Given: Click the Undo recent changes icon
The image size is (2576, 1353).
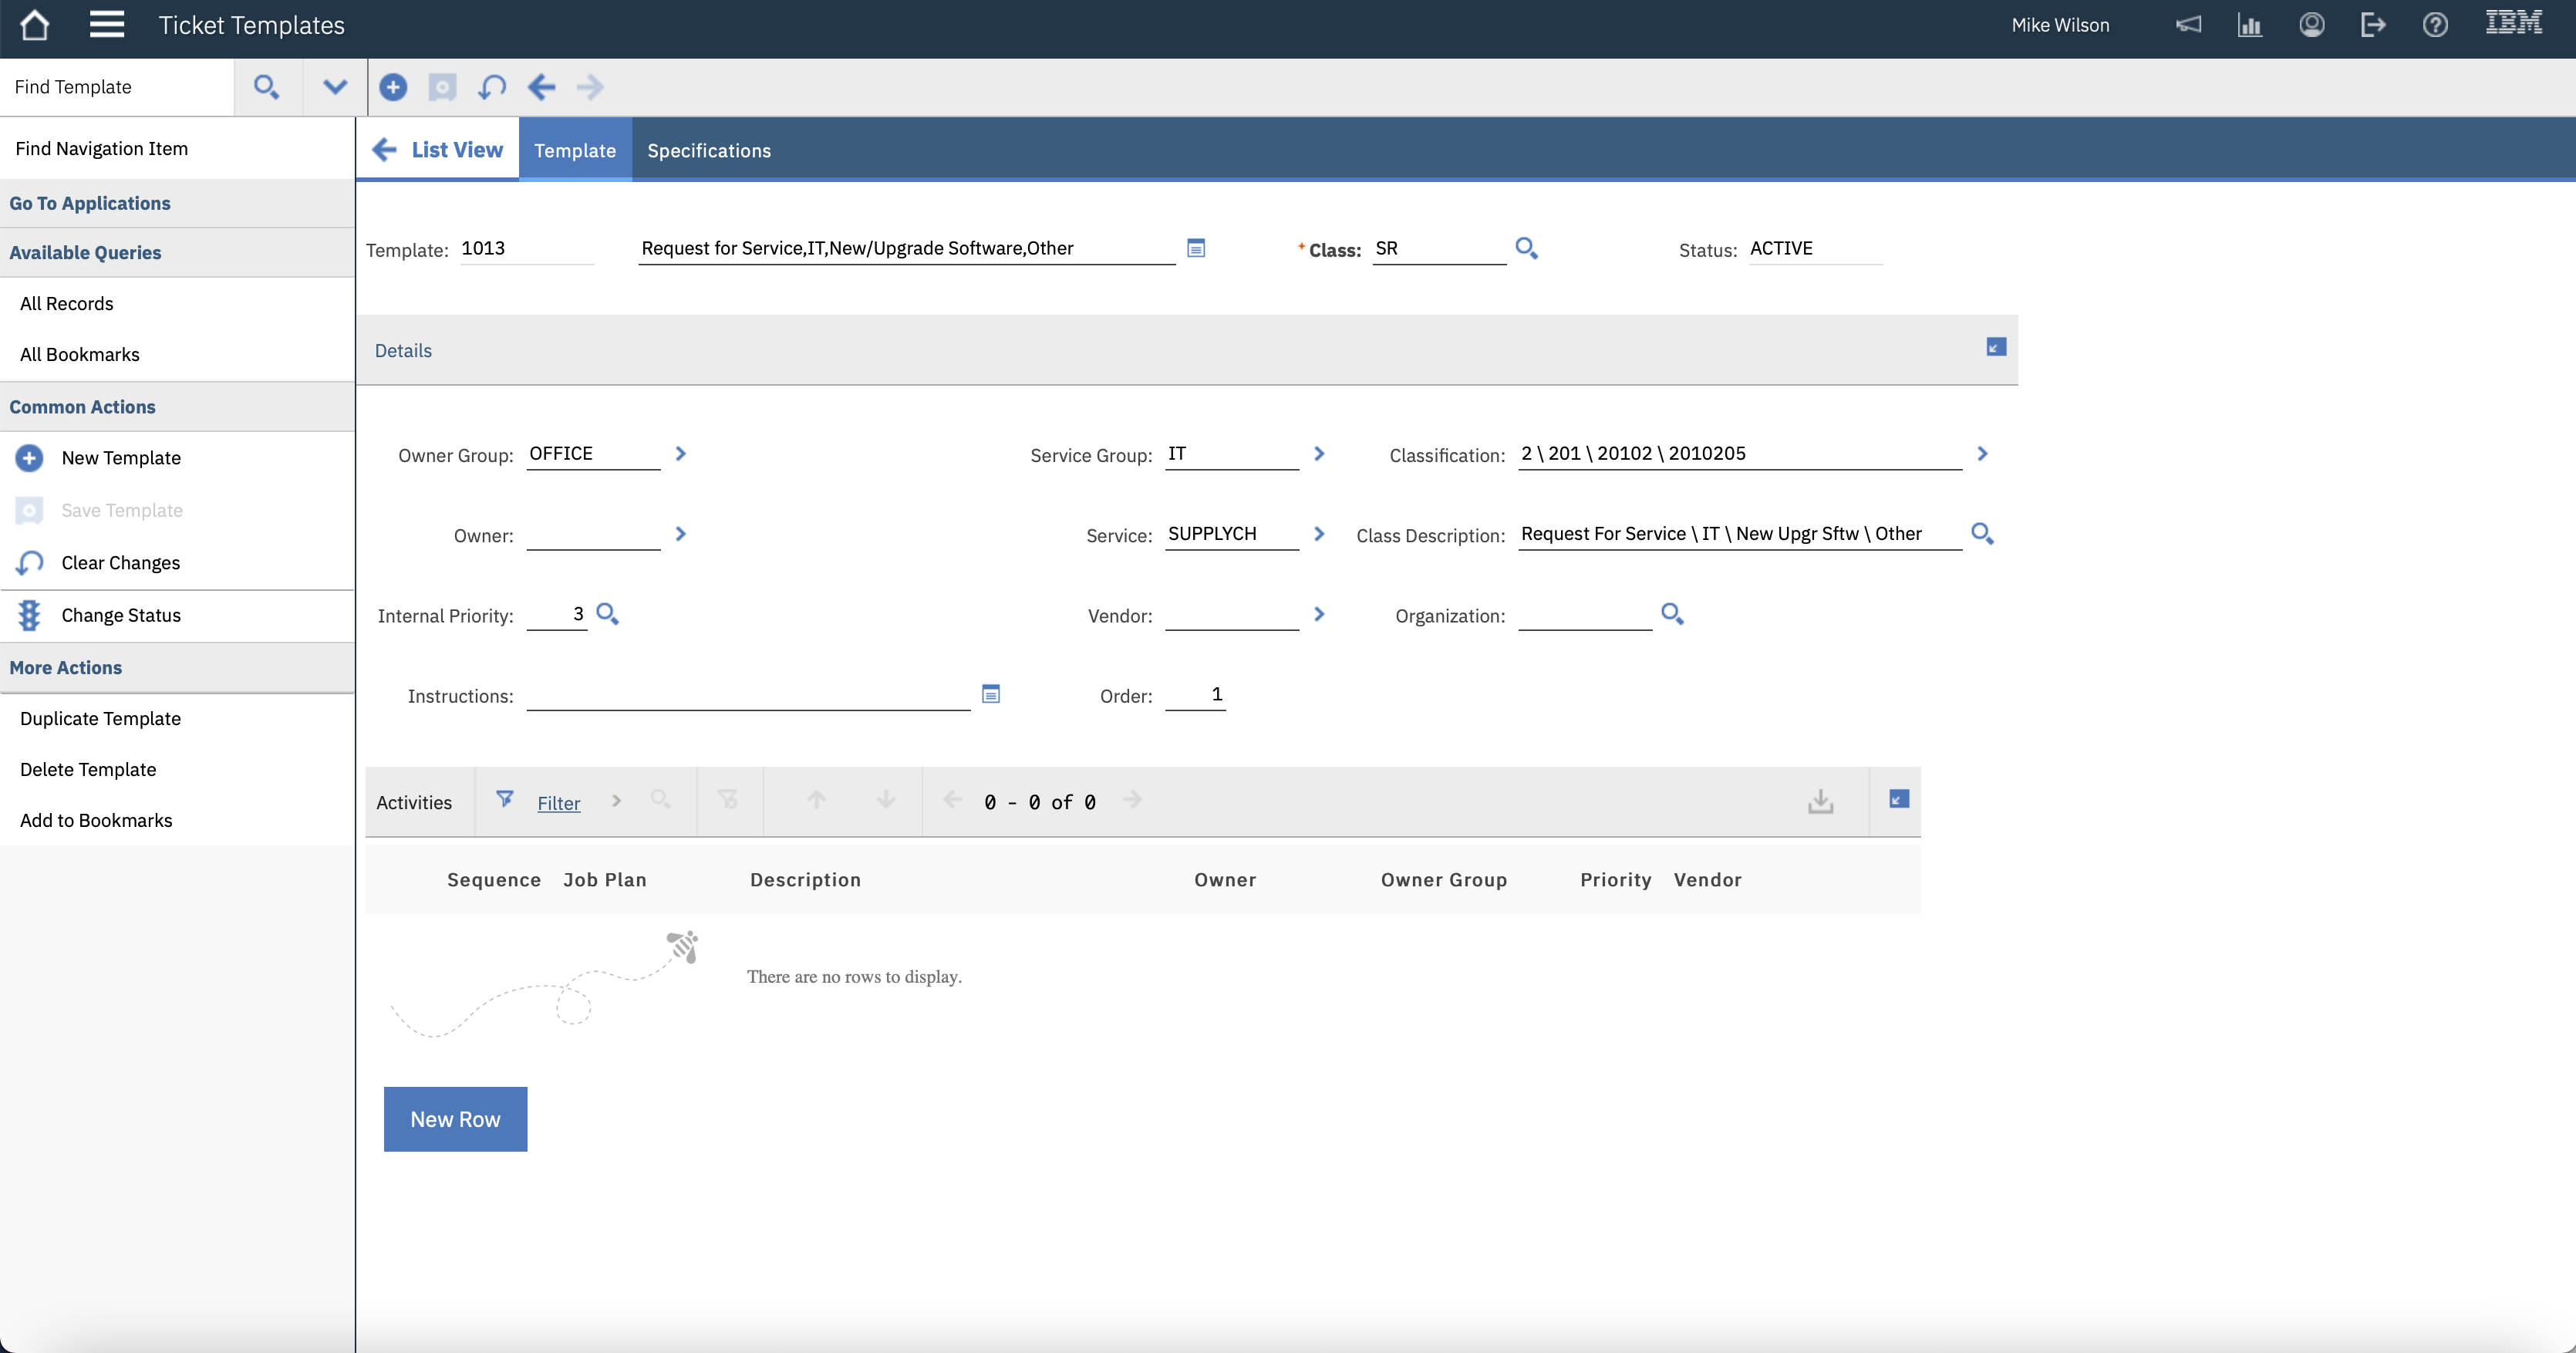Looking at the screenshot, I should [491, 87].
